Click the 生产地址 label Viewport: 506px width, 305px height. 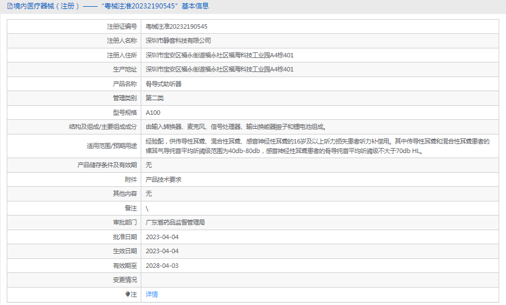[125, 69]
